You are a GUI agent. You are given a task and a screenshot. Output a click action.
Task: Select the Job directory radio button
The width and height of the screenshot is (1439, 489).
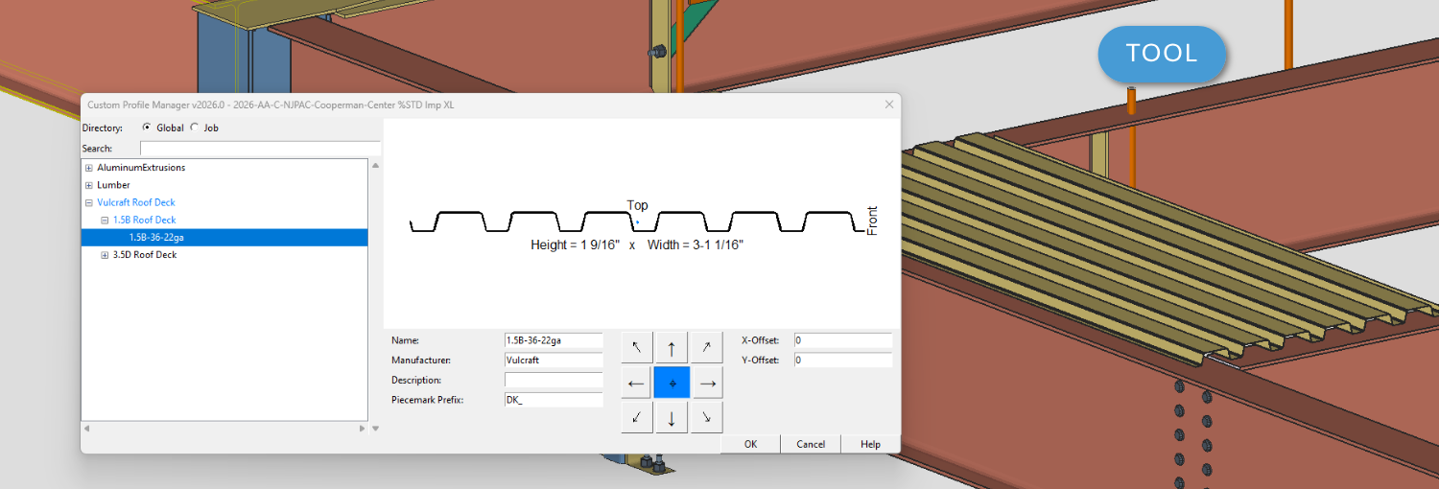(195, 128)
